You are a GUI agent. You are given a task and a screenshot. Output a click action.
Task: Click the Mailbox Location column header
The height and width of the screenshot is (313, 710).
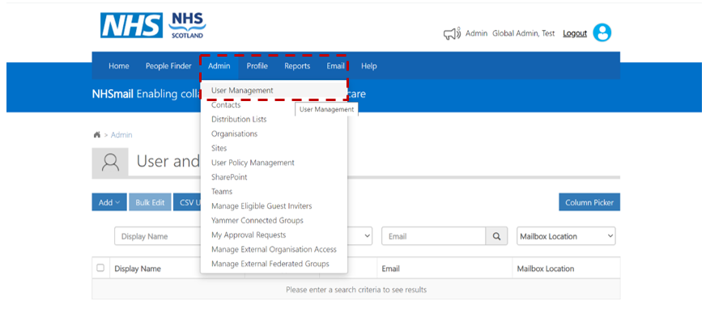(546, 269)
